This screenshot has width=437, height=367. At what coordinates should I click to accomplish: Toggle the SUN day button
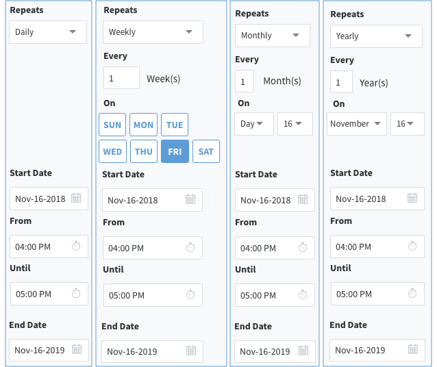[x=112, y=125]
